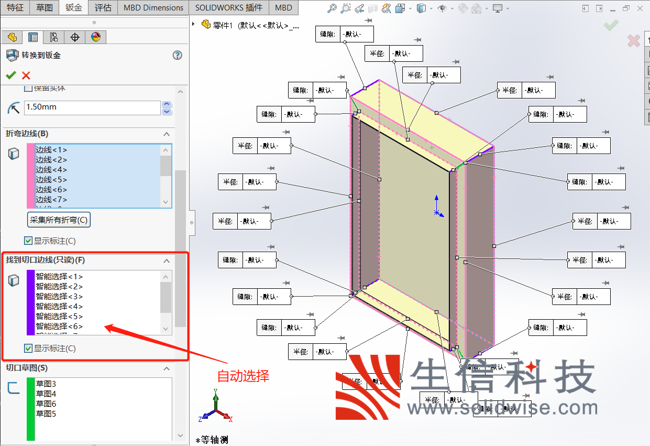Expand the 零件1 tree in viewport
This screenshot has width=650, height=446.
[194, 24]
